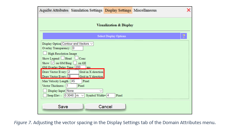
Task: Enable the on GE checkbox
Action: point(75,63)
